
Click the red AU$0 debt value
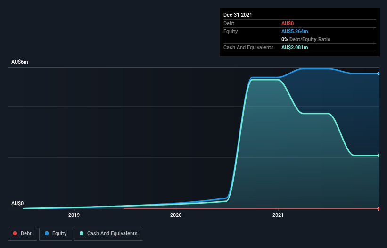pos(288,23)
